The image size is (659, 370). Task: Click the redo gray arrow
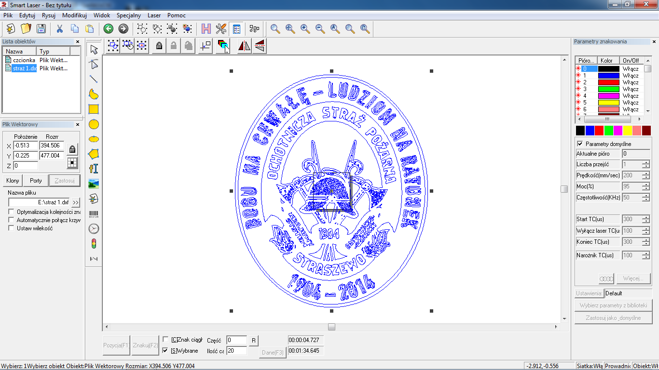coord(124,28)
